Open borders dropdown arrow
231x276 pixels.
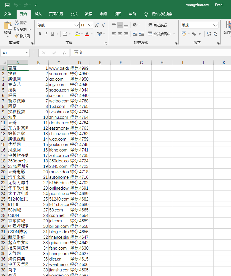[70, 34]
